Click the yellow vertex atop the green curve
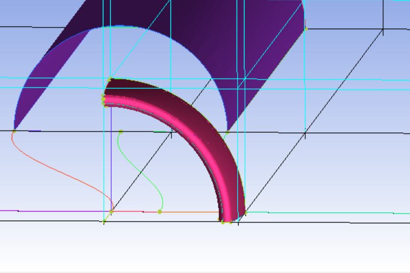This screenshot has height=273, width=410. tap(121, 131)
